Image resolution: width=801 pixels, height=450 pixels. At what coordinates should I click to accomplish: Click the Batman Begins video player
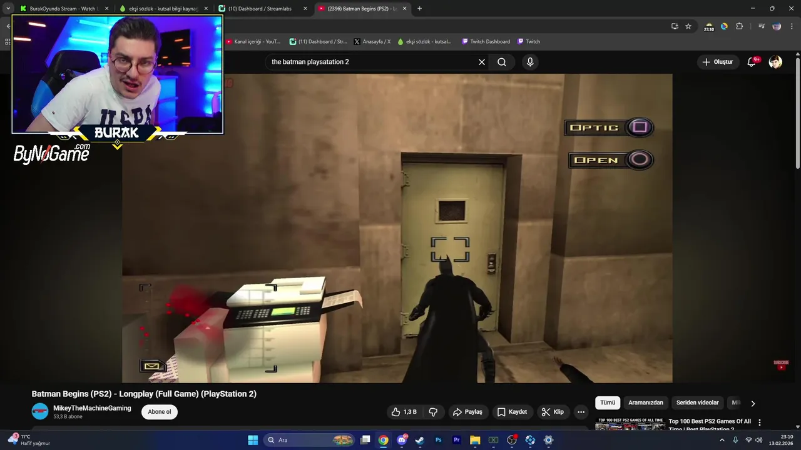click(x=397, y=228)
